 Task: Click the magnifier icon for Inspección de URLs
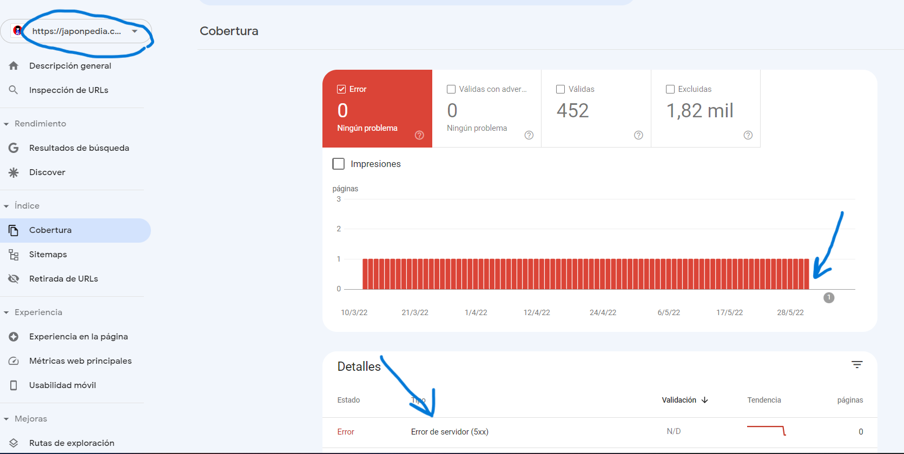14,90
